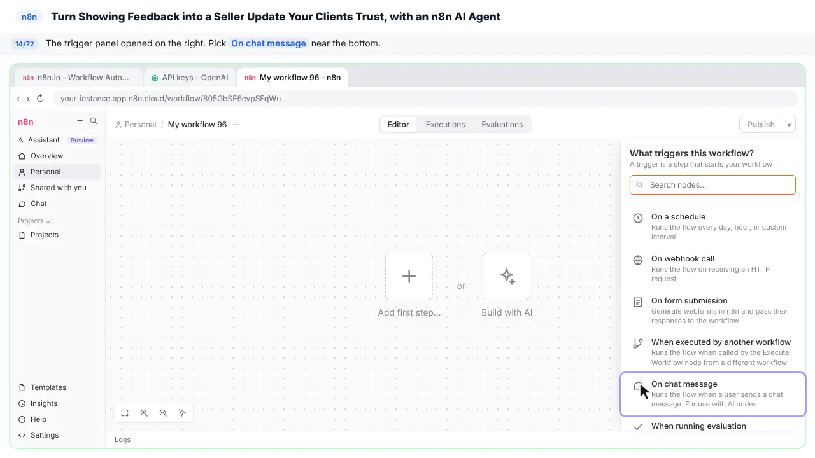Click the pointer icon in canvas controls

[182, 413]
